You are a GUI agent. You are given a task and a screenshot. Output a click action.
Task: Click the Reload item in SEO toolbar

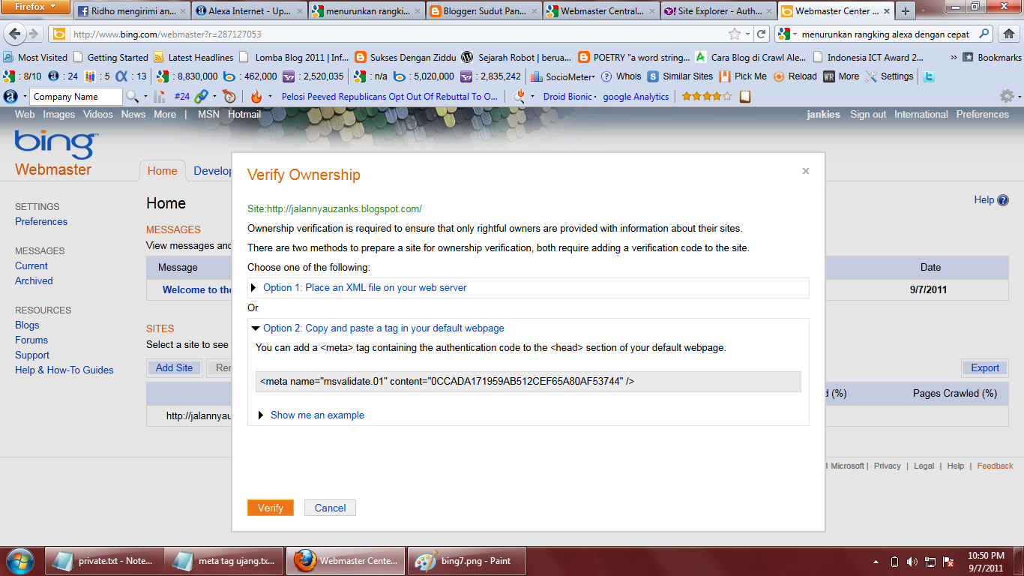[795, 76]
